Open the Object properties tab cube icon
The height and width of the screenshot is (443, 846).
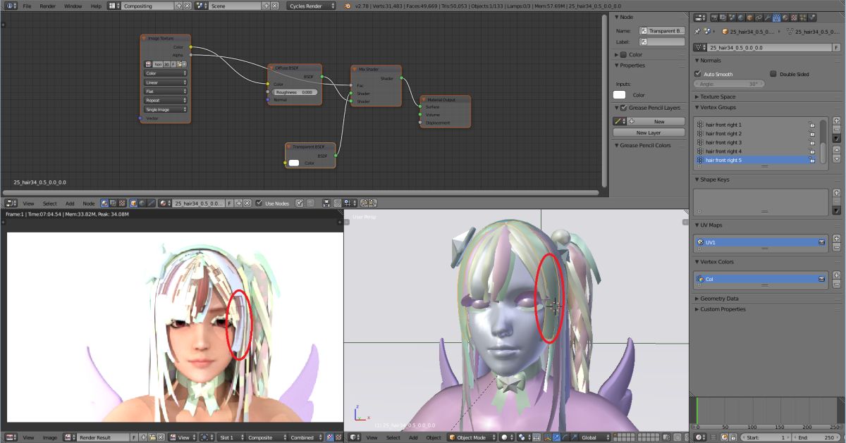pyautogui.click(x=749, y=18)
